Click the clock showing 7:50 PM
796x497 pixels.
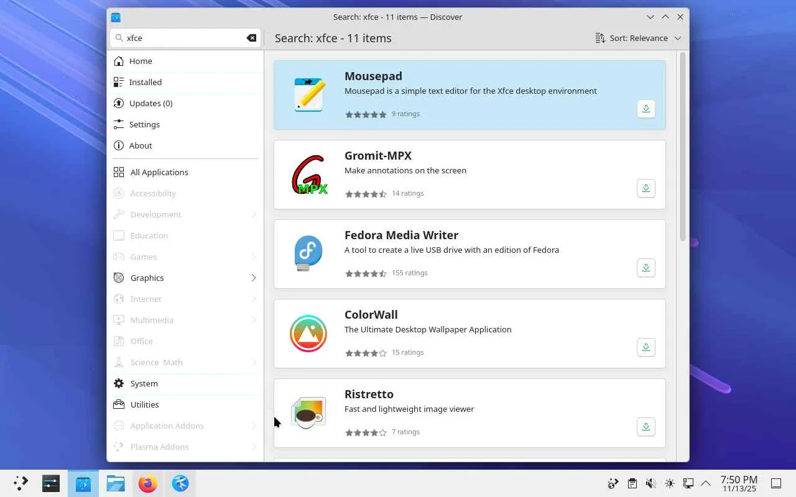pyautogui.click(x=739, y=483)
